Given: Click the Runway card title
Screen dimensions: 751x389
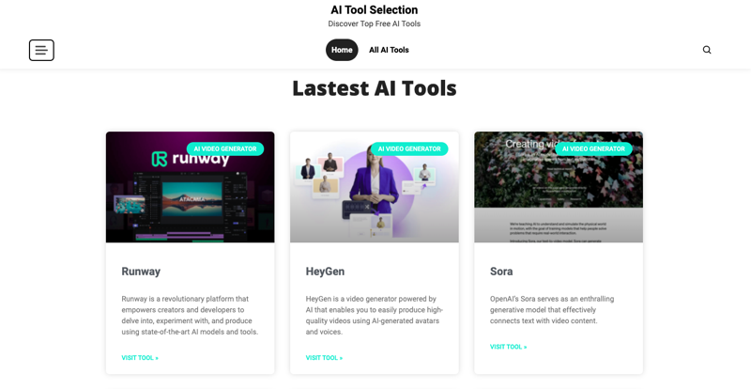Looking at the screenshot, I should tap(141, 272).
